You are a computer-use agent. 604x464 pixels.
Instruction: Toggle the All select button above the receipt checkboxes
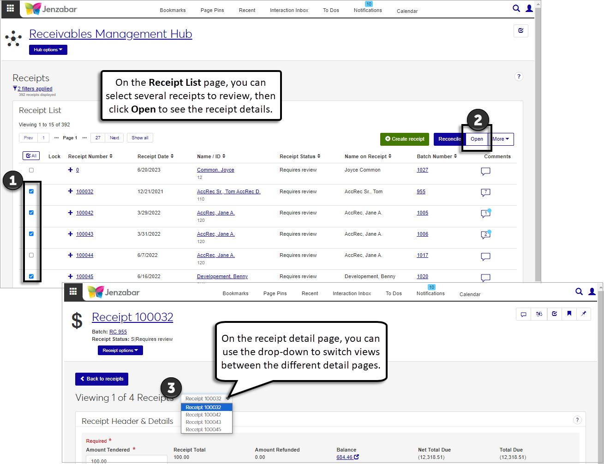[31, 156]
